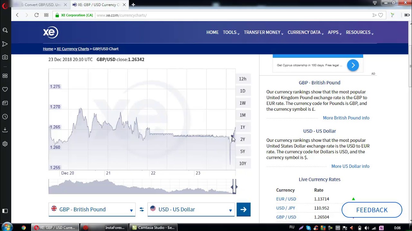Open the HOME menu item
Image resolution: width=412 pixels, height=231 pixels.
point(212,32)
